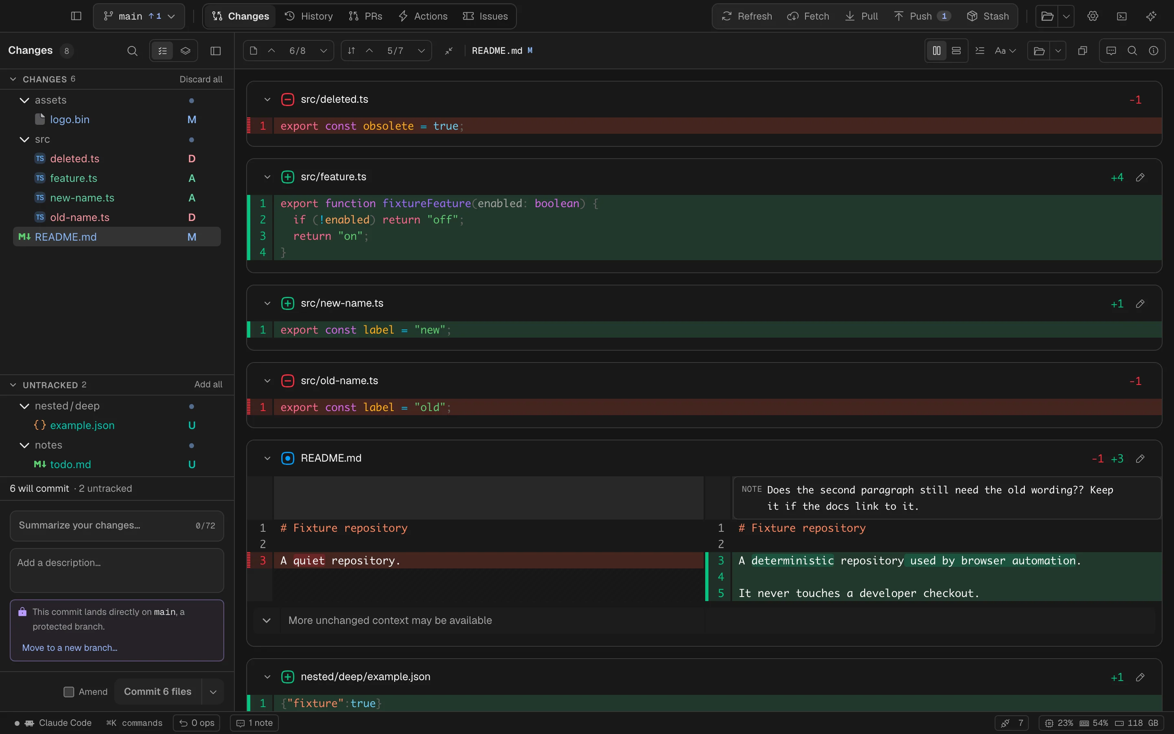Edit nested/deep/example.json pencil icon

click(1140, 677)
